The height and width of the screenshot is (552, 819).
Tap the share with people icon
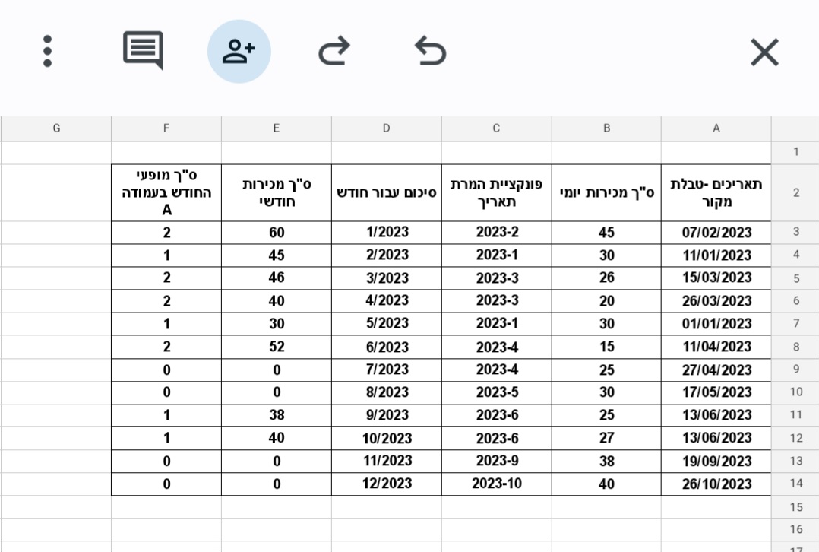pos(239,51)
